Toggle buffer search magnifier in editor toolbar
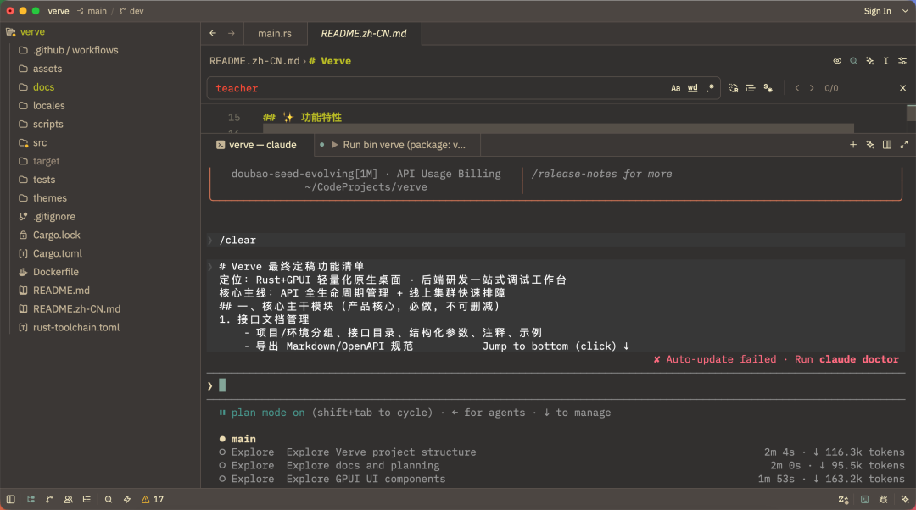Viewport: 916px width, 510px height. click(x=853, y=61)
